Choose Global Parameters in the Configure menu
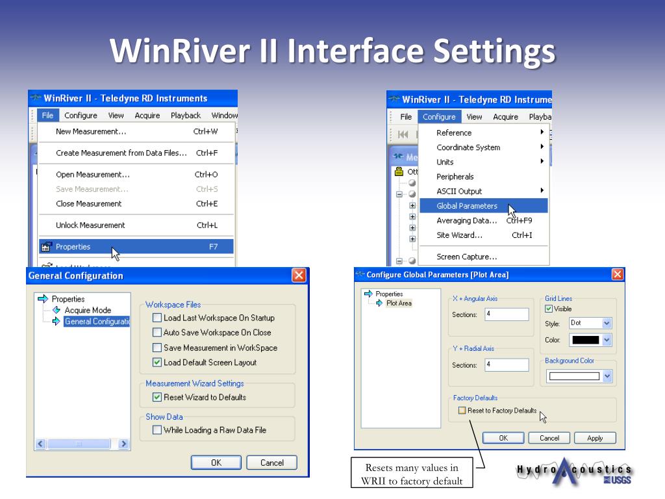The image size is (665, 499). tap(483, 206)
